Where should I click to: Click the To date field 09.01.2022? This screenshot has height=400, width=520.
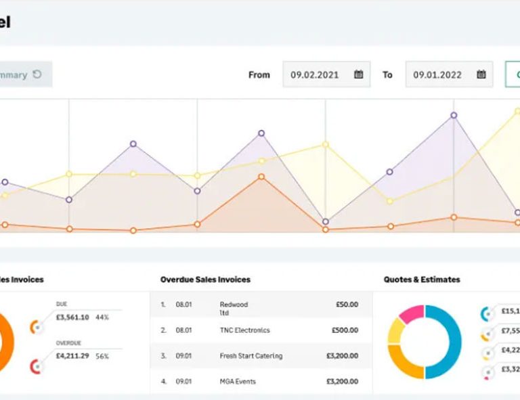point(449,74)
